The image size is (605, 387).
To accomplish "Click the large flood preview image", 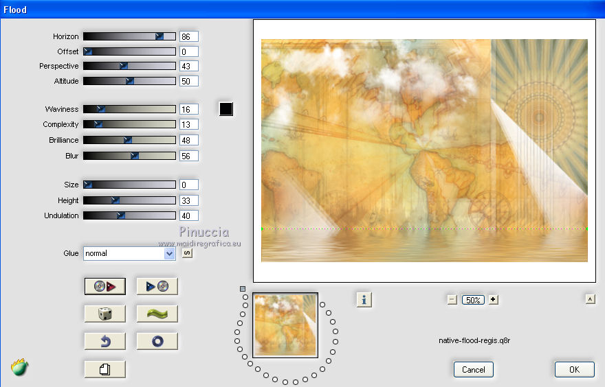I will pyautogui.click(x=424, y=150).
